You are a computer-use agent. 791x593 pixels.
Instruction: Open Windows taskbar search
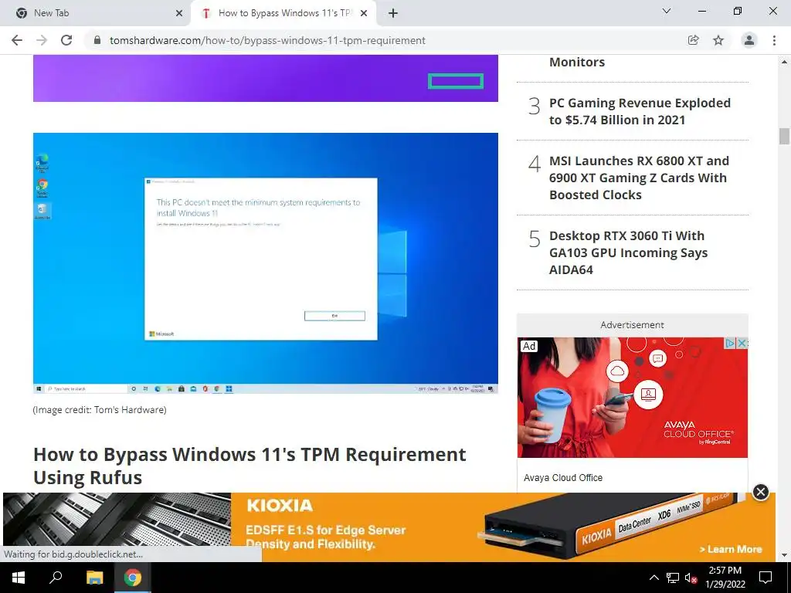[56, 578]
